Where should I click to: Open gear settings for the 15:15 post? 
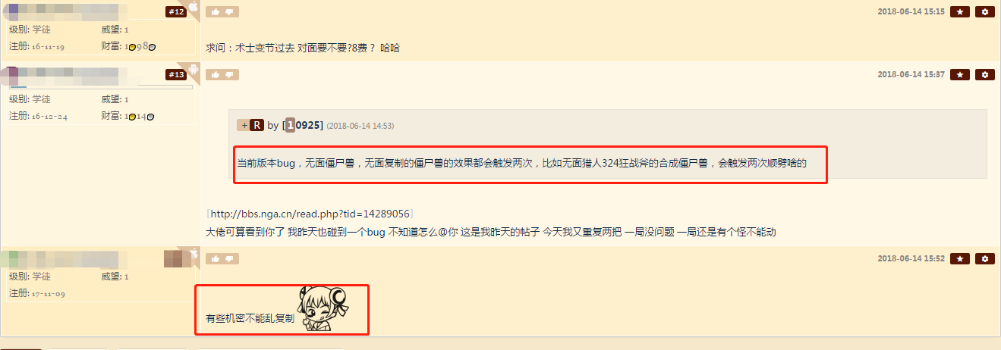[985, 12]
